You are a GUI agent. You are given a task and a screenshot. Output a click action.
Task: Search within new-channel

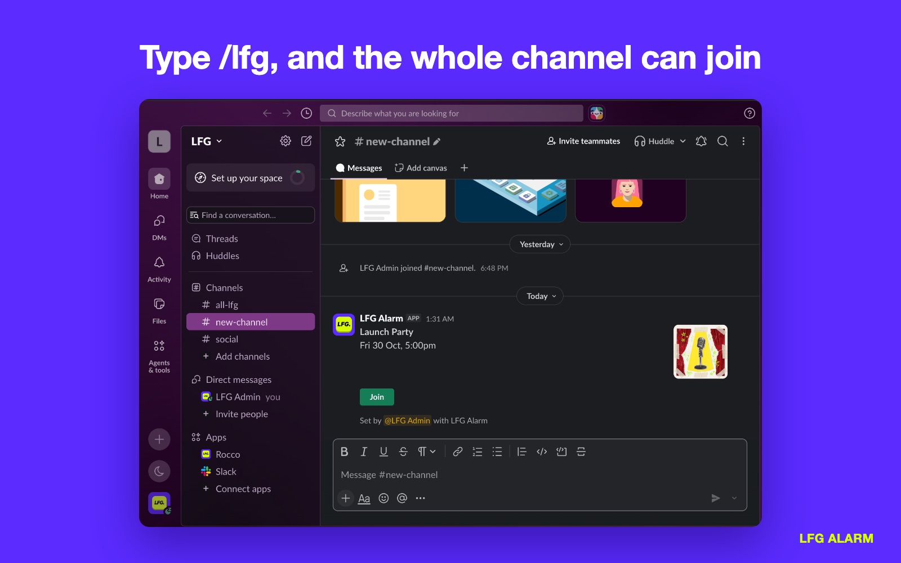[722, 141]
